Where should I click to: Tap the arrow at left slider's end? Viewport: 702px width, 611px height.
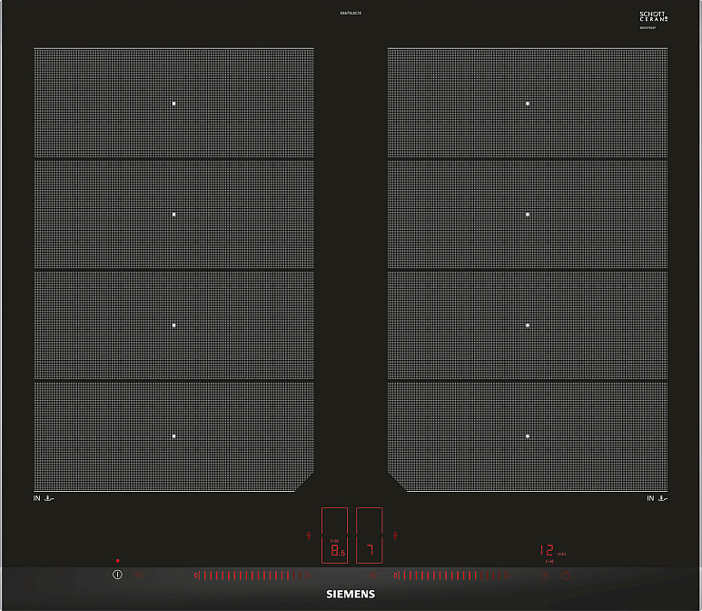pos(306,576)
